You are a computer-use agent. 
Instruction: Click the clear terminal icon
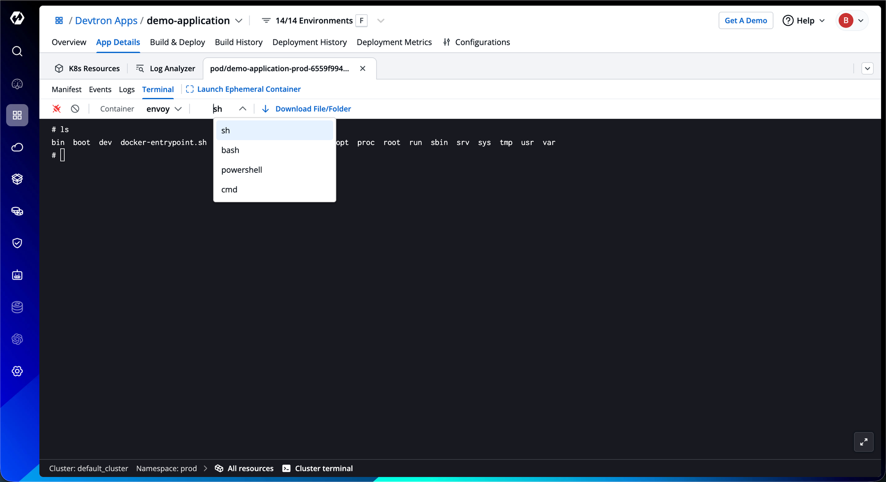75,109
